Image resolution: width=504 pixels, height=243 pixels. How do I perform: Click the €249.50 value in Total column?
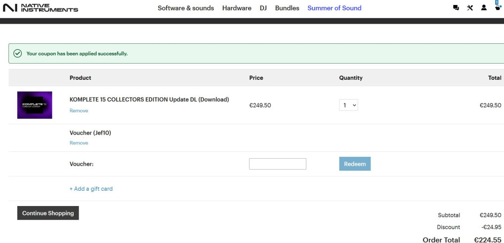(x=491, y=105)
